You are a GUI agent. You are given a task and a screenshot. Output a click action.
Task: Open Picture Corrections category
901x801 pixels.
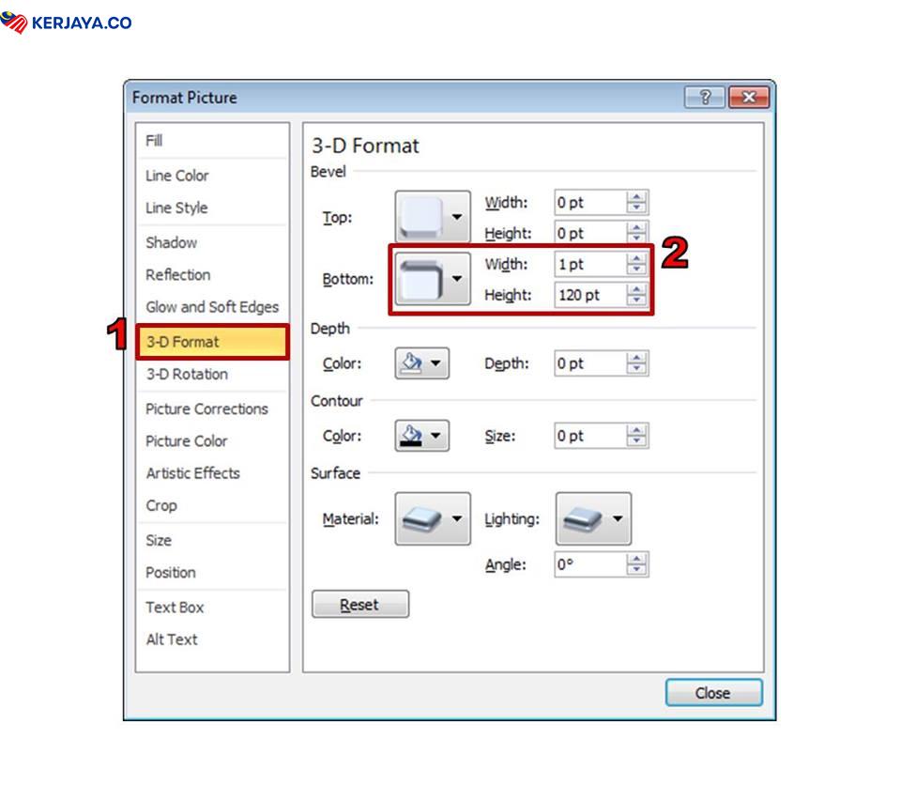pos(212,408)
